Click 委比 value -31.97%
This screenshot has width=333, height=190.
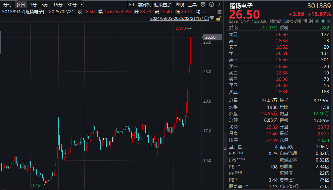coord(269,28)
